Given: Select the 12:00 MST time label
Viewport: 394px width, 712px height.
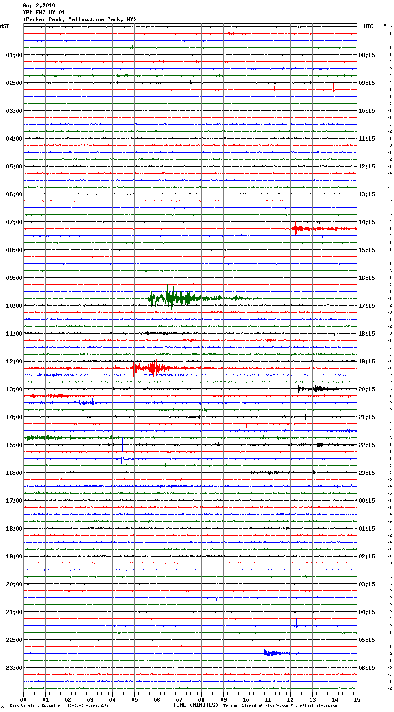Looking at the screenshot, I should (x=14, y=362).
